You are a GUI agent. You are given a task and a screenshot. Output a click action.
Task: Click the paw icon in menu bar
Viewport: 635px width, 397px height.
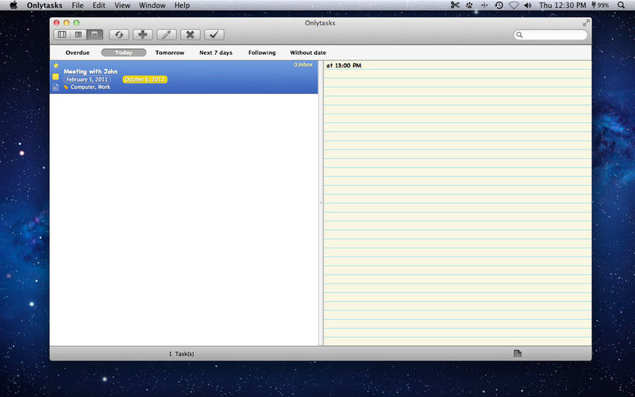point(469,6)
